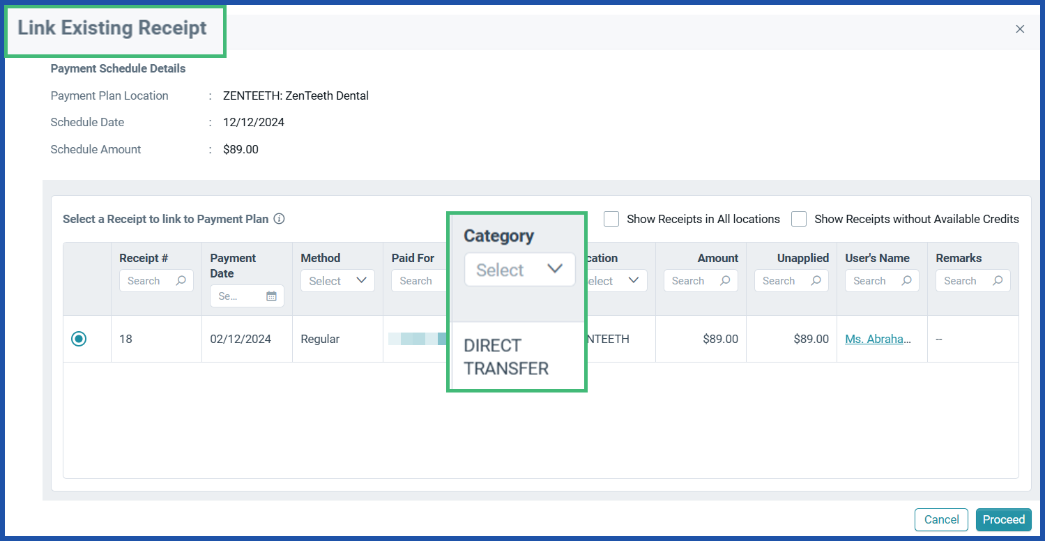Click the search icon in Unapplied column

816,280
